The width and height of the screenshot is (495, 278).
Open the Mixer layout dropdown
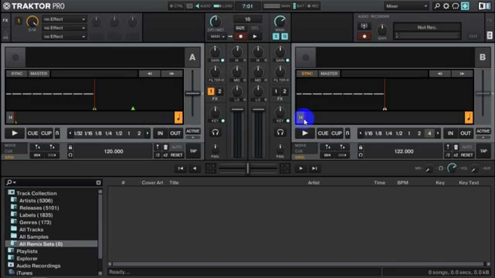[x=407, y=6]
